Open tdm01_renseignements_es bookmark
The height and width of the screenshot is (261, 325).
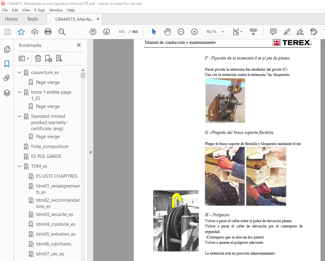click(58, 189)
